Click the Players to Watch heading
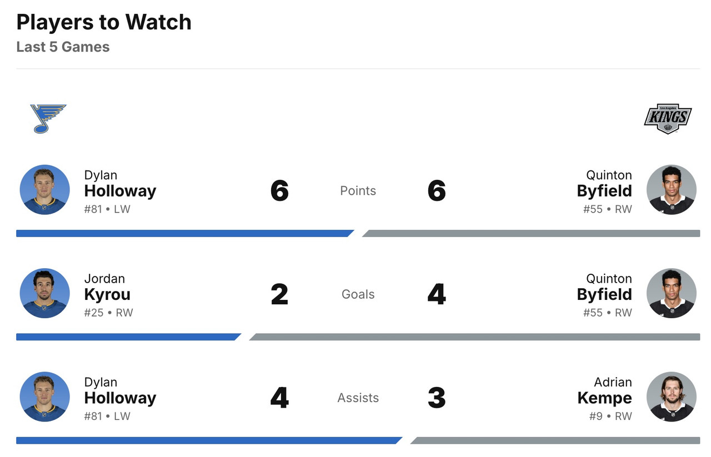Image resolution: width=711 pixels, height=457 pixels. pos(104,22)
